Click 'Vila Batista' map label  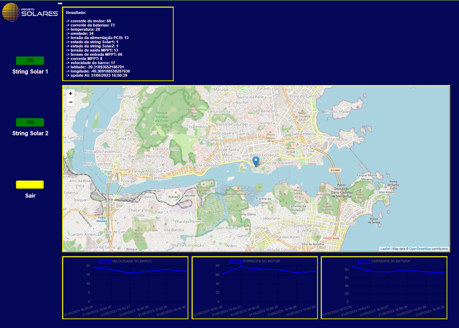174,230
